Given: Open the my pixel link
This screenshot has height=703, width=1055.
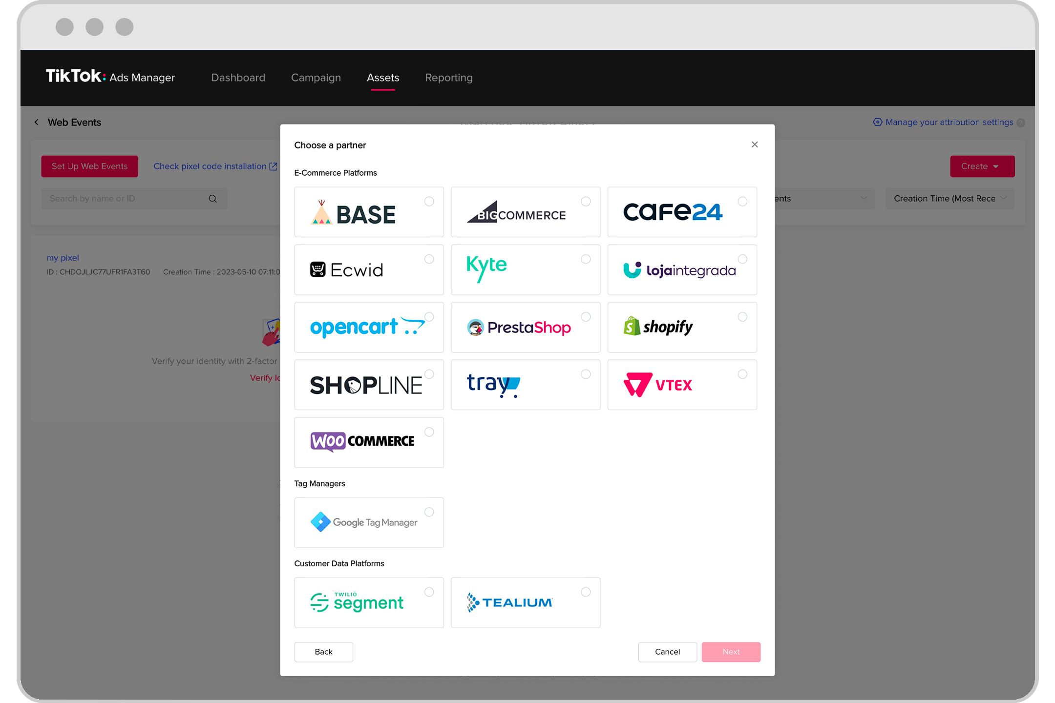Looking at the screenshot, I should point(63,258).
